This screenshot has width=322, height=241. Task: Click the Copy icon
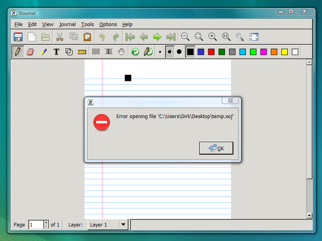pos(73,37)
